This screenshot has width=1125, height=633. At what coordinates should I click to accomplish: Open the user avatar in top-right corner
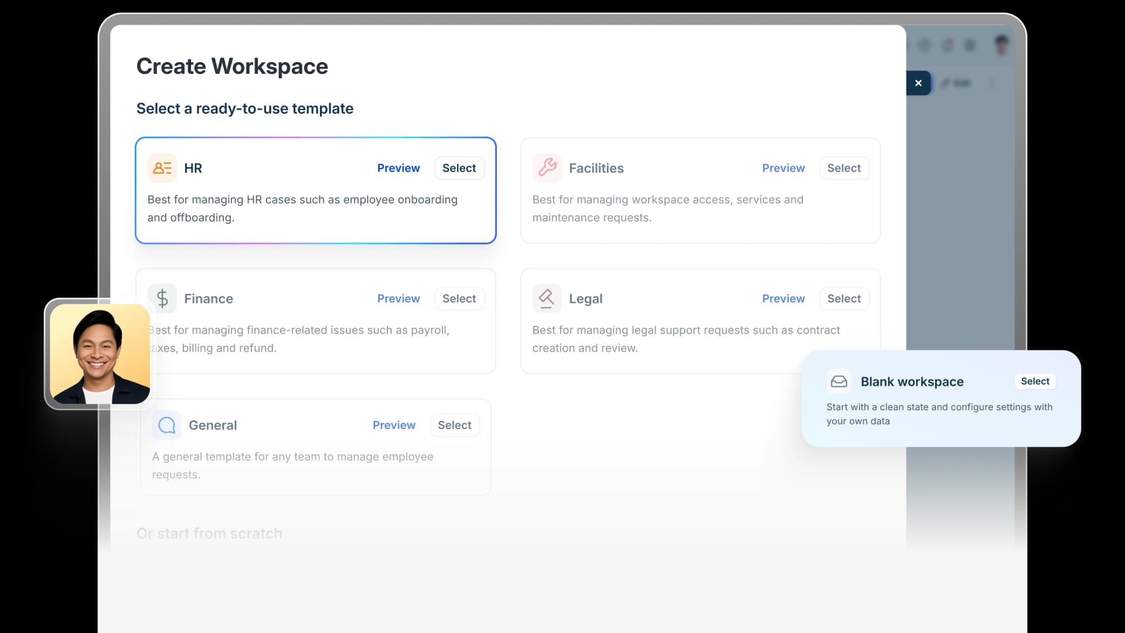click(x=1001, y=45)
